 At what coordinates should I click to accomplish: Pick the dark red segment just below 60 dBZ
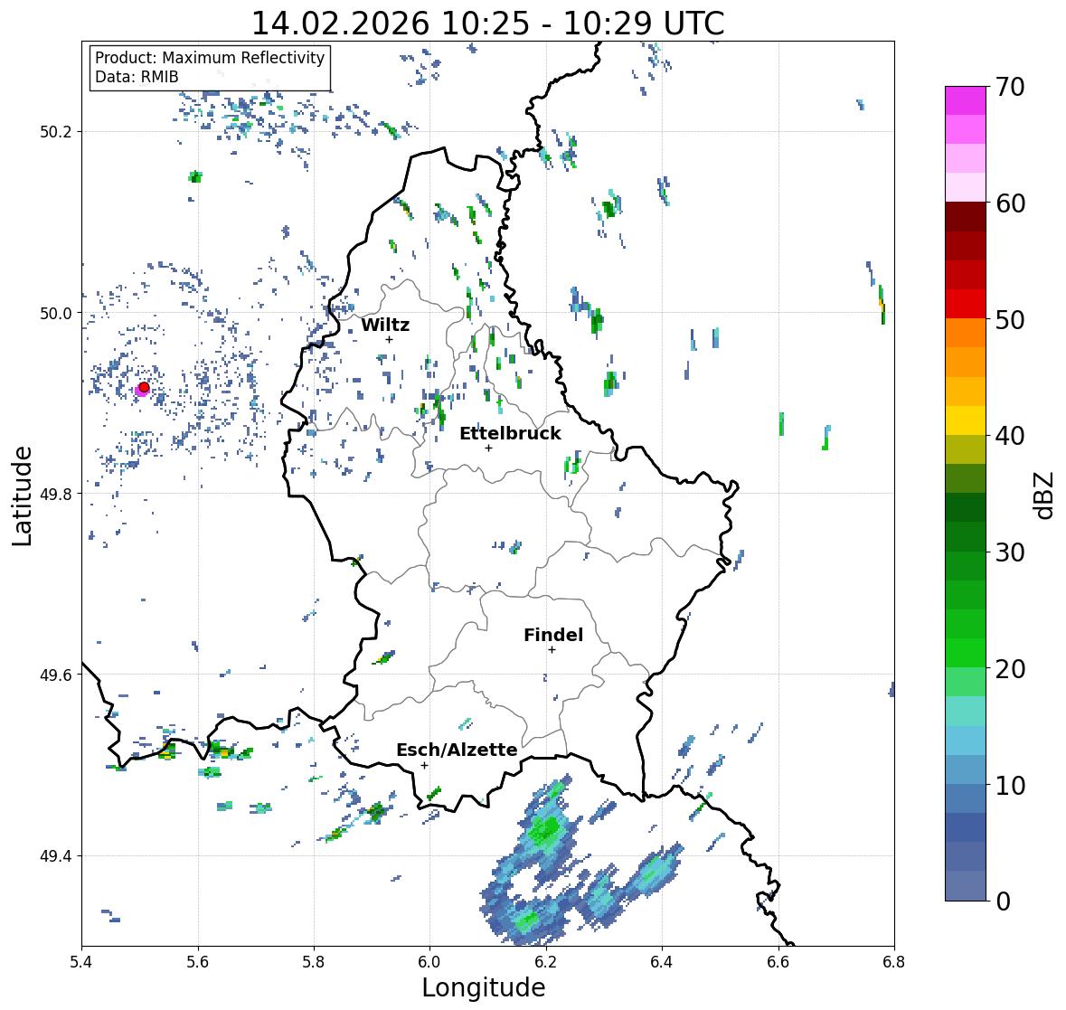click(x=966, y=217)
